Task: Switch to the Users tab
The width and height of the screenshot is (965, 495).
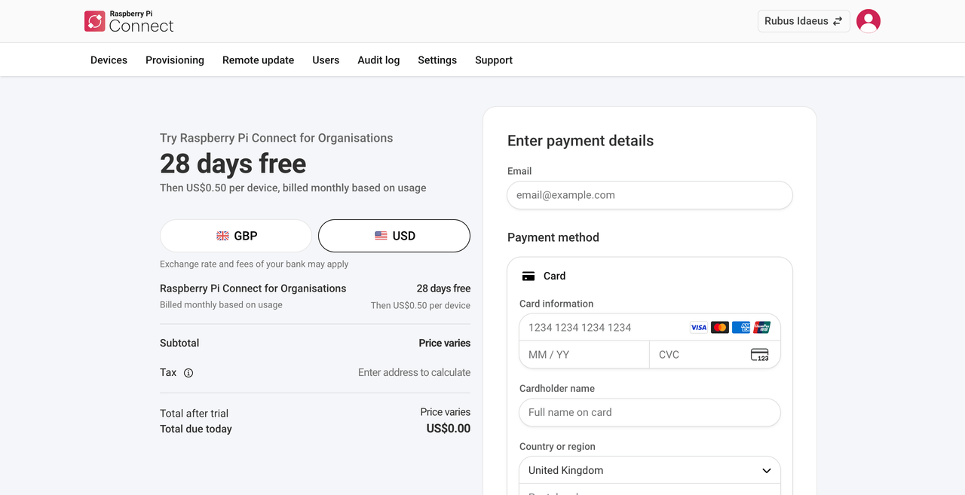Action: (326, 60)
